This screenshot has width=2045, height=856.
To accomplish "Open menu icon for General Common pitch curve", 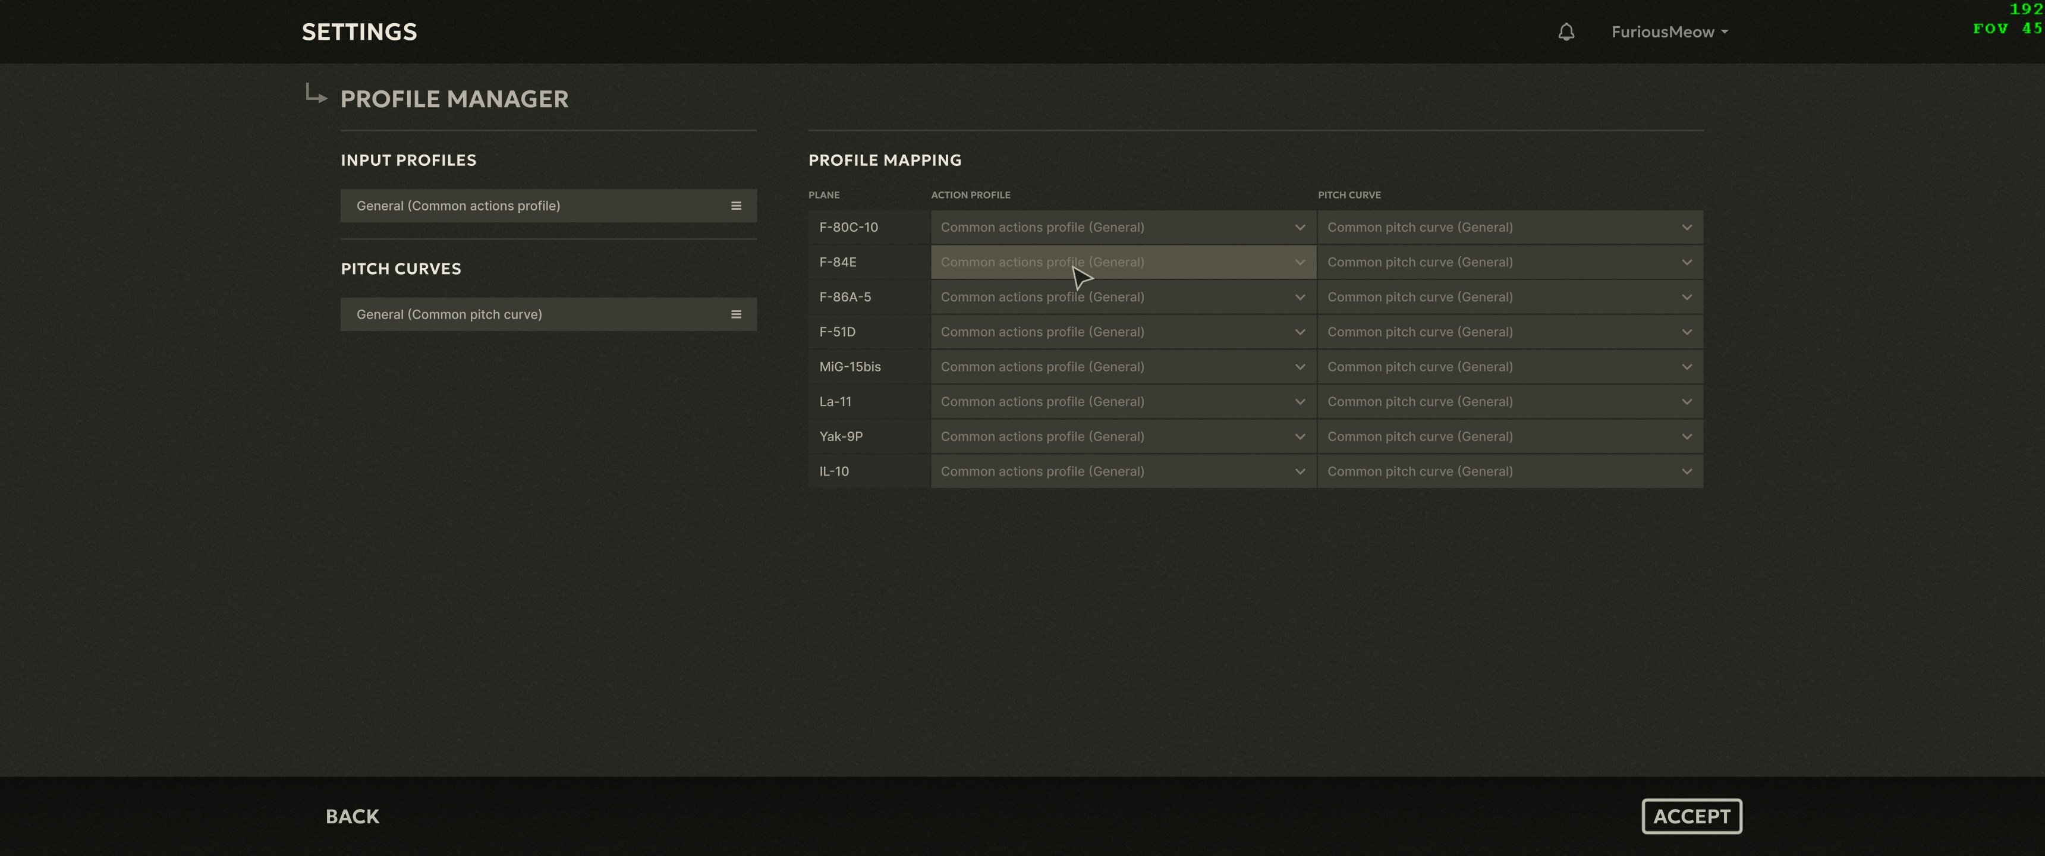I will click(736, 314).
